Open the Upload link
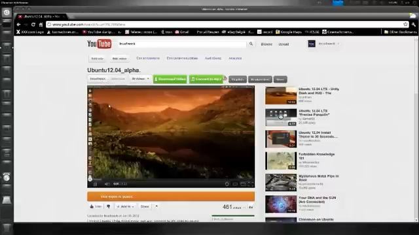The height and width of the screenshot is (235, 419). 283,44
